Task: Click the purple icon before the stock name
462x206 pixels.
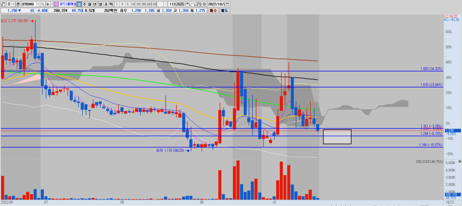Action: coord(57,4)
